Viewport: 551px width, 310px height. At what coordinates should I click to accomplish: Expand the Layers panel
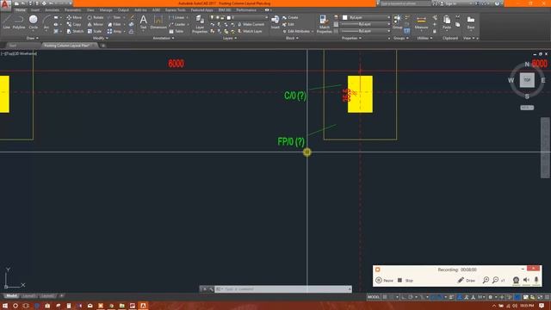(x=230, y=38)
